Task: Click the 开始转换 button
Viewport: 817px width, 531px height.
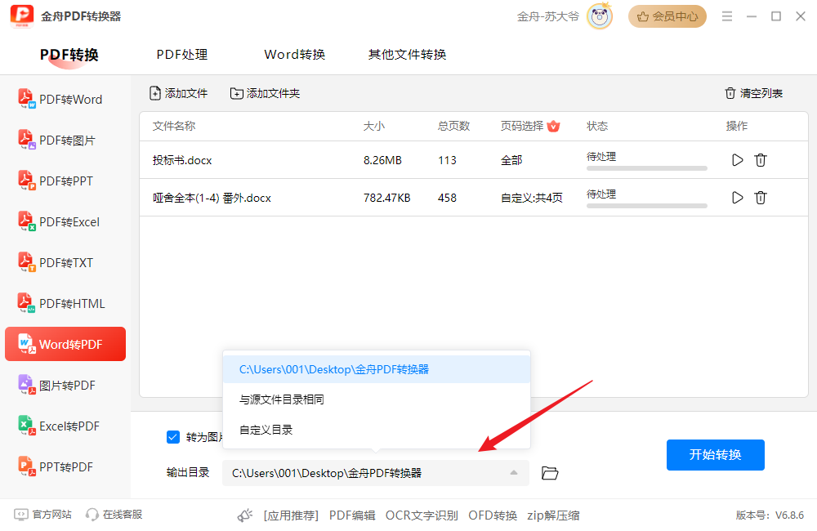Action: [716, 455]
